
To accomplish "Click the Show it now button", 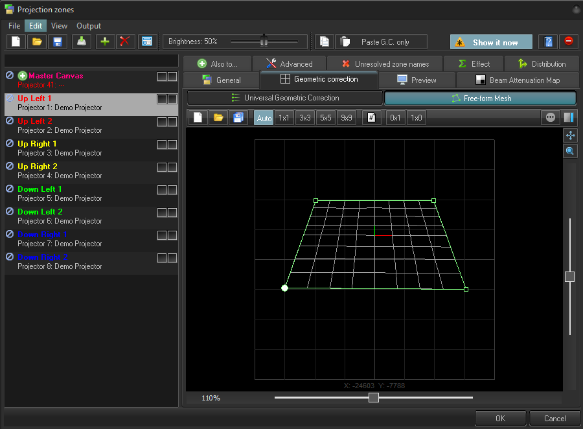I will click(x=491, y=42).
